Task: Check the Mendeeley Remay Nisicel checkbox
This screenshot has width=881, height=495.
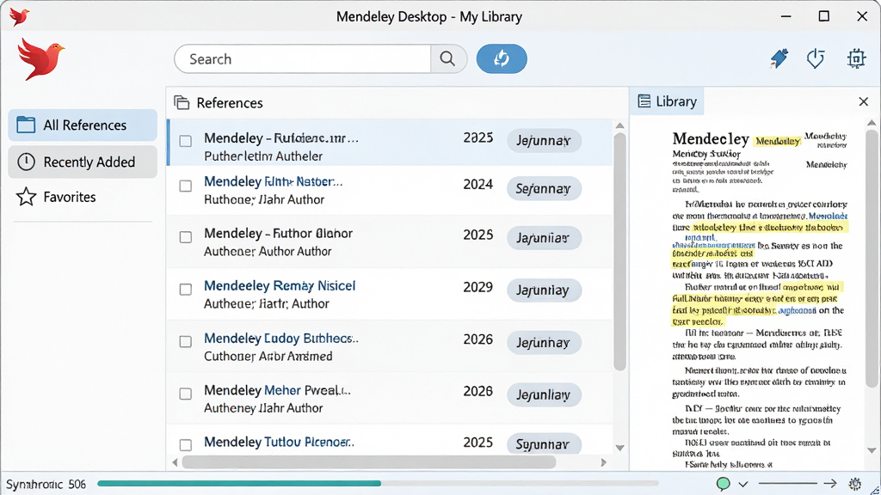Action: tap(186, 290)
